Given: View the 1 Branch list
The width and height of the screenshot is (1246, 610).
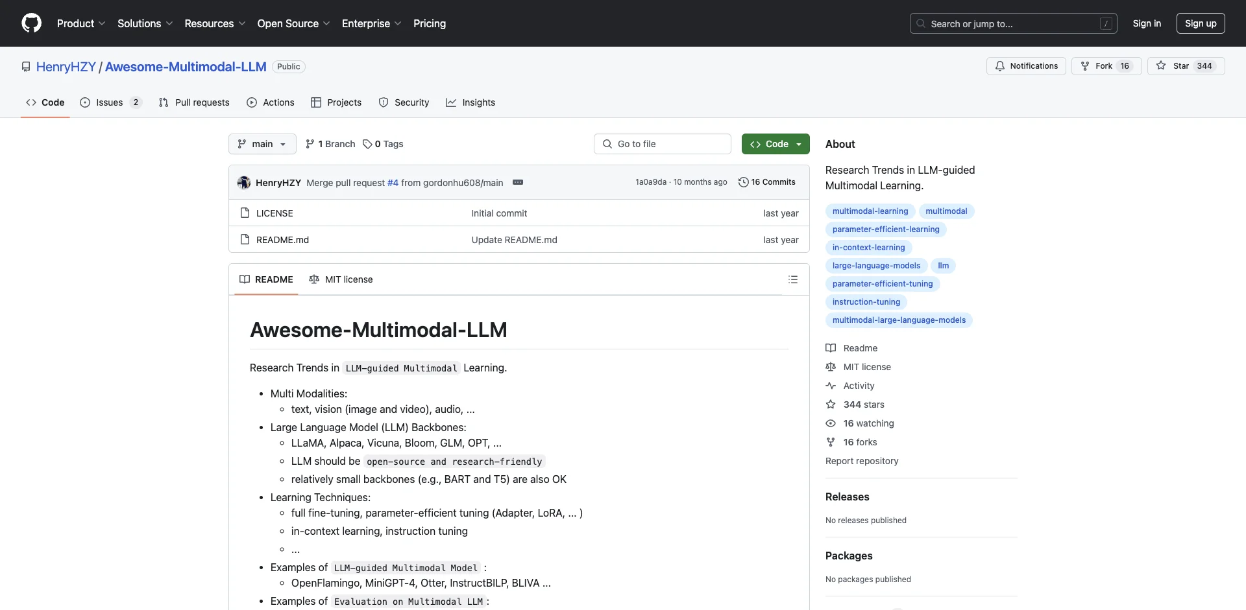Looking at the screenshot, I should tap(330, 144).
